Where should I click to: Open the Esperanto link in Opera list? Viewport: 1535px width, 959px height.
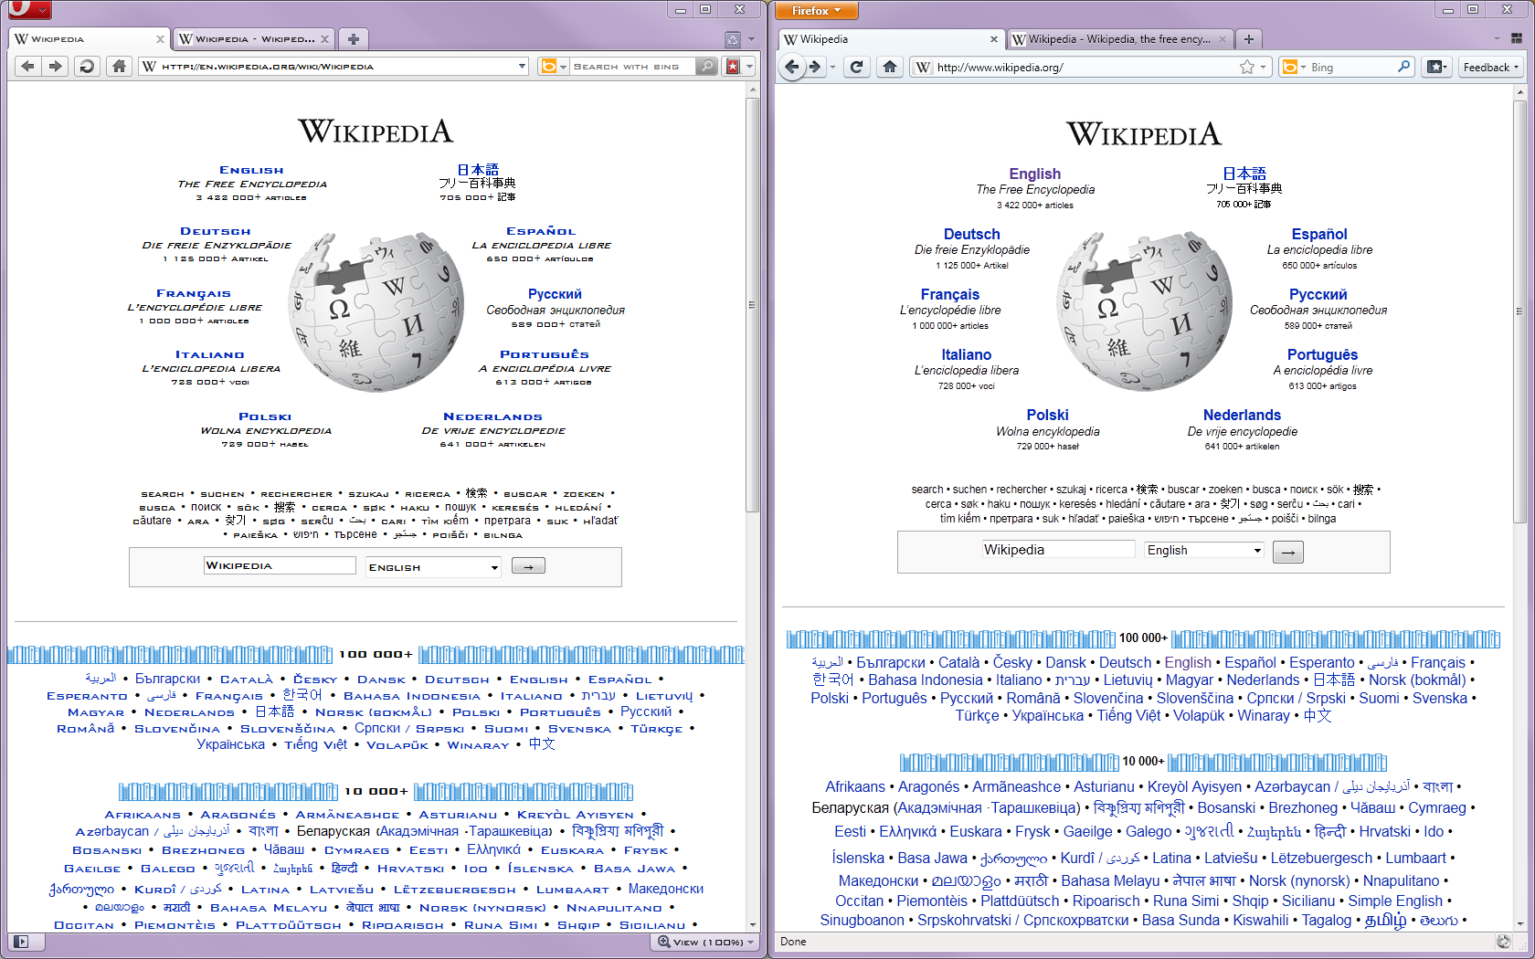(87, 696)
